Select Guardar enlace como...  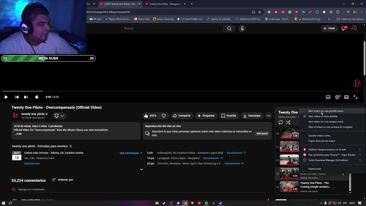[x=332, y=136]
